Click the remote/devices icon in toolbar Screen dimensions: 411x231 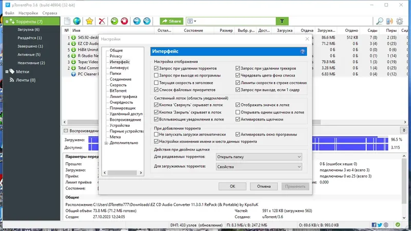(x=389, y=21)
